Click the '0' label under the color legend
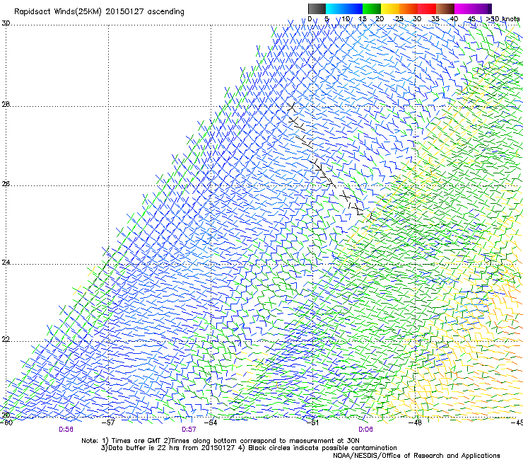 point(310,19)
